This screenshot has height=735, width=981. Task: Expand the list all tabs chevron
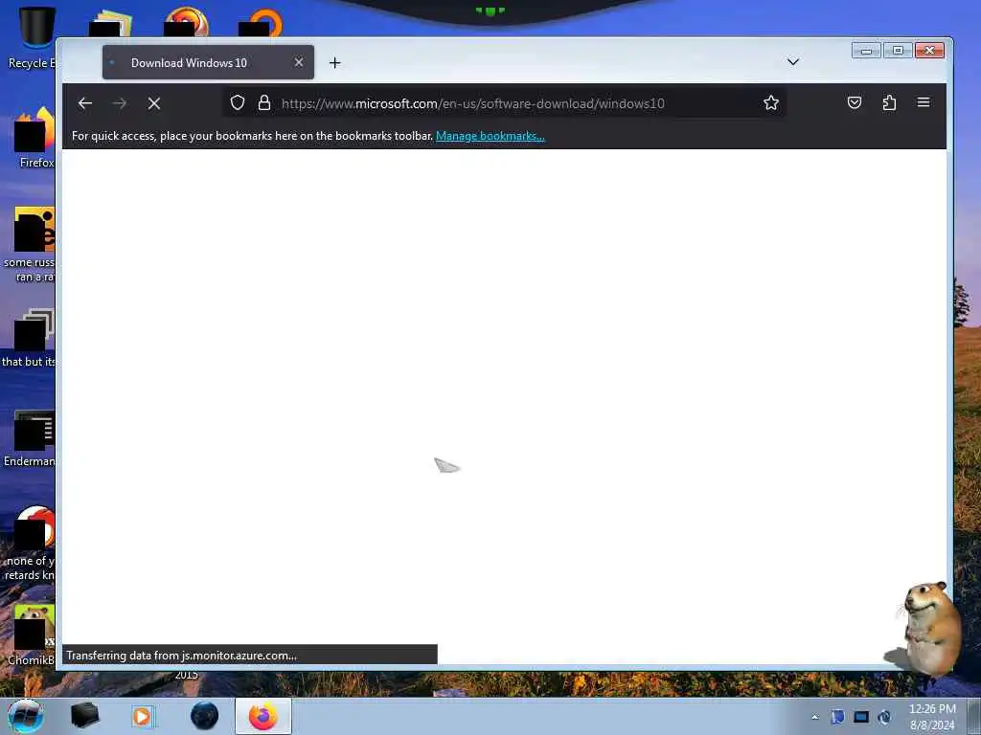(792, 62)
